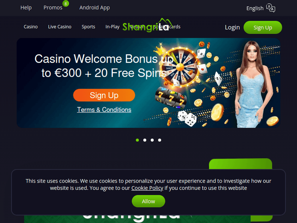Open the Help page
Image resolution: width=297 pixels, height=223 pixels.
coord(26,8)
